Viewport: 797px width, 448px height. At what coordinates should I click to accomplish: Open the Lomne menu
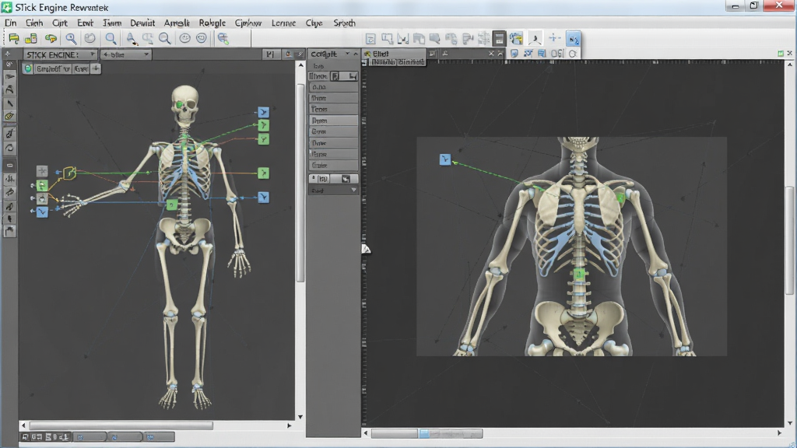(283, 23)
